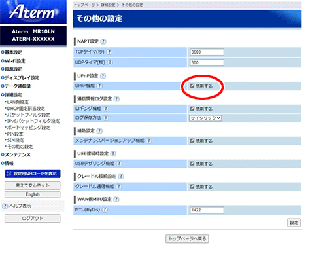This screenshot has width=327, height=254.
Task: Open help icon for WAN側MTU設定
Action: [x=116, y=199]
